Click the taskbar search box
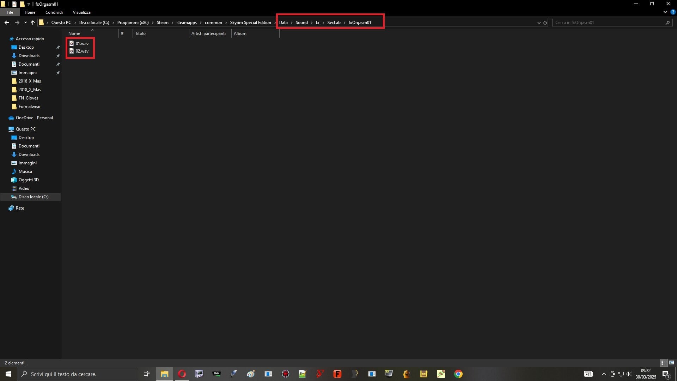The image size is (677, 381). pos(78,374)
